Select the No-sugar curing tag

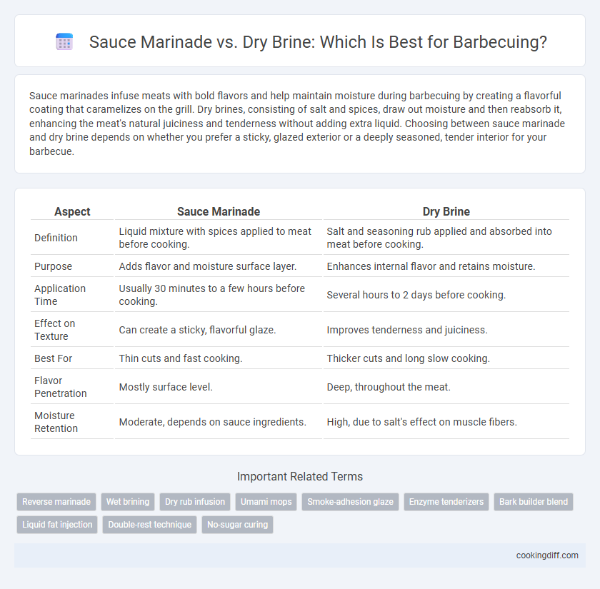point(237,525)
